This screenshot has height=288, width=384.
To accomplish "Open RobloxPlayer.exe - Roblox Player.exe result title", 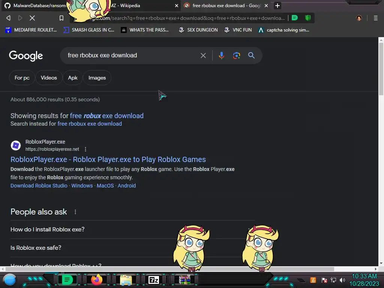I will point(108,159).
